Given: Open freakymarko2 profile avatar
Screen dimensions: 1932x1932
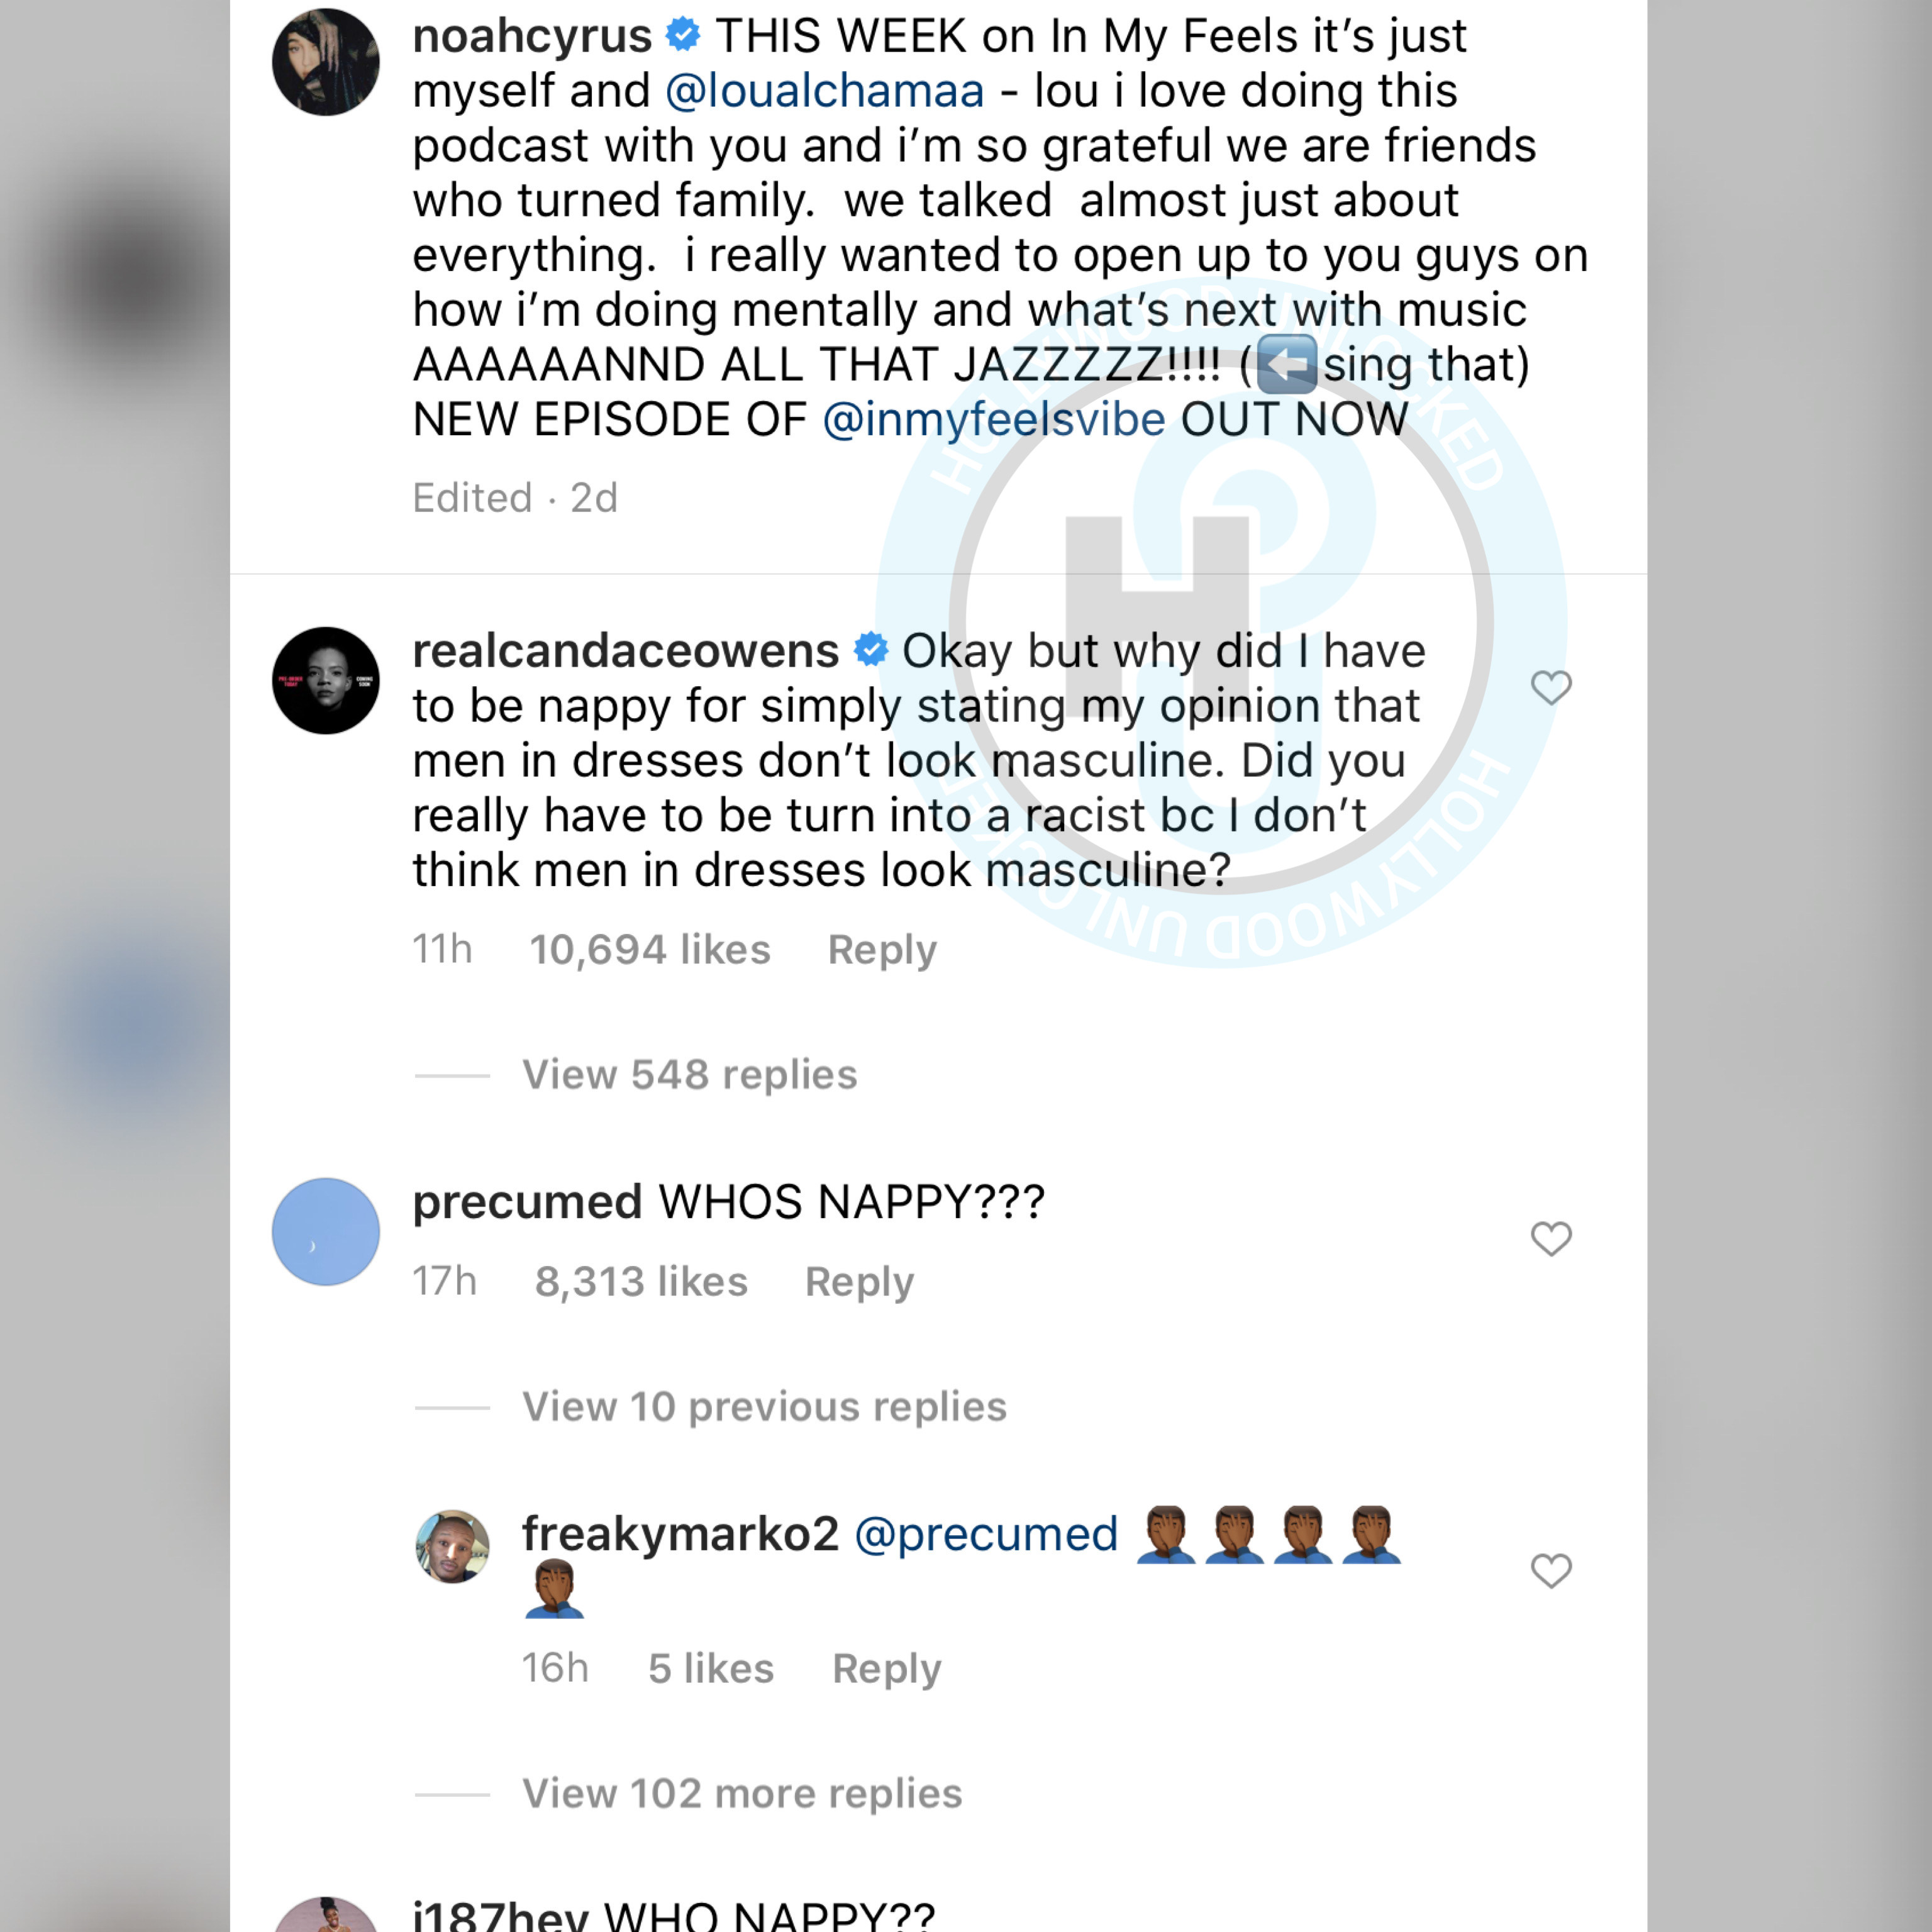Looking at the screenshot, I should 453,1546.
